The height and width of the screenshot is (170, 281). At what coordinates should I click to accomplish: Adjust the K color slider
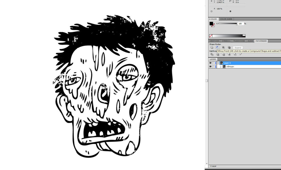click(227, 24)
